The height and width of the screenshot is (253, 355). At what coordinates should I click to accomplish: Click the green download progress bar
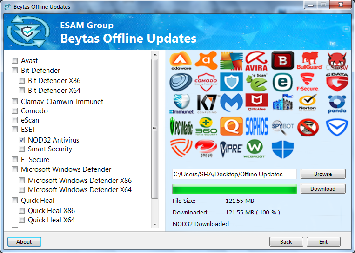point(234,189)
